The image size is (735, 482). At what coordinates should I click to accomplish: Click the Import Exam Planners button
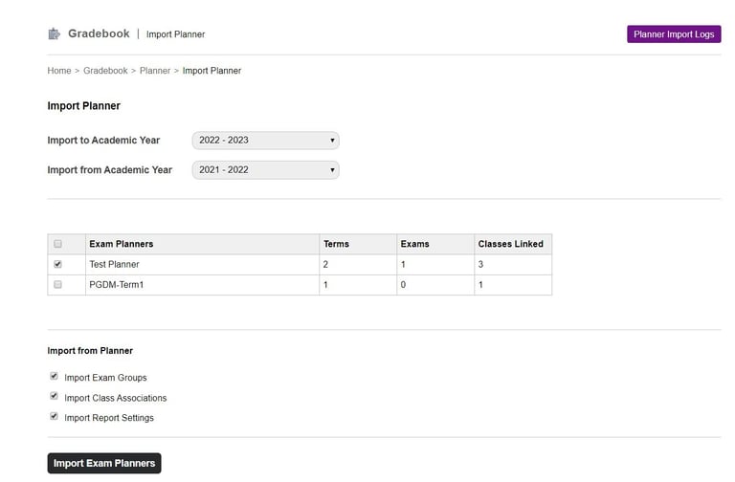pyautogui.click(x=104, y=464)
